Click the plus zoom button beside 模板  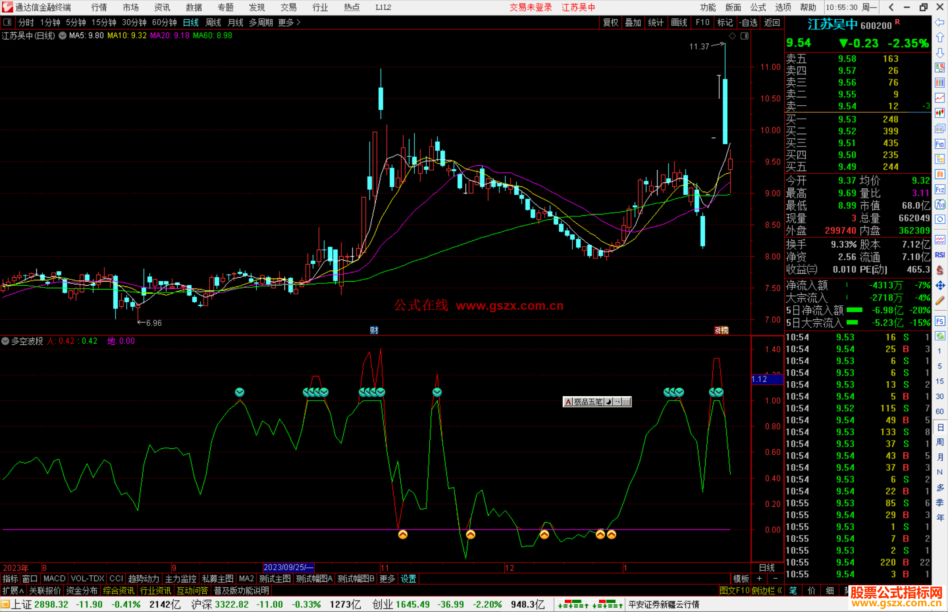(x=760, y=579)
